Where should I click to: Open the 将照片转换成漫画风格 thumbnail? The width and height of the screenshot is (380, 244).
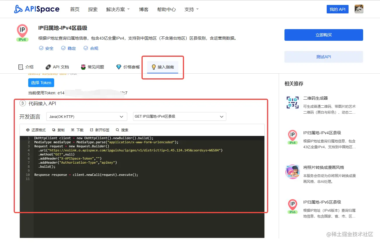tap(293, 172)
